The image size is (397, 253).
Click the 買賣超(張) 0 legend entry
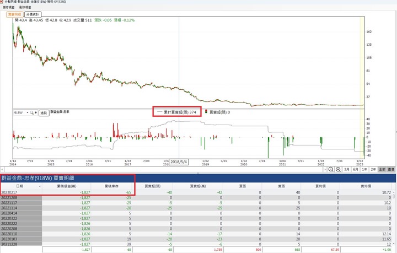pyautogui.click(x=217, y=112)
